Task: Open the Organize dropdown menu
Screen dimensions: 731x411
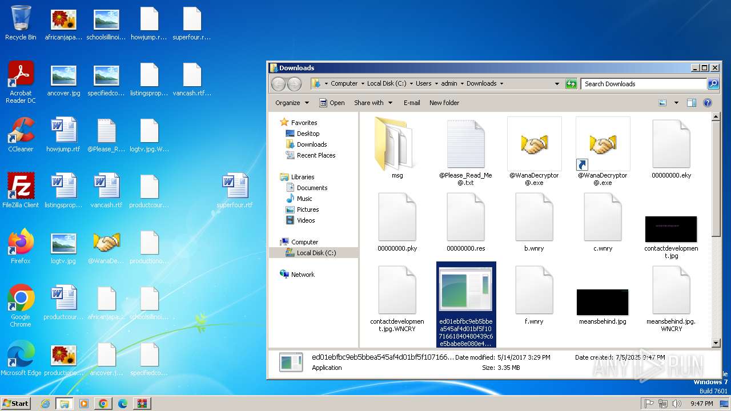Action: tap(292, 103)
